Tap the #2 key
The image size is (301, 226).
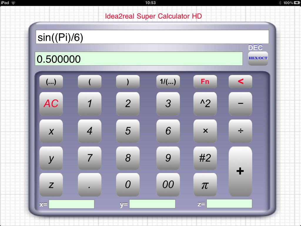pyautogui.click(x=205, y=158)
